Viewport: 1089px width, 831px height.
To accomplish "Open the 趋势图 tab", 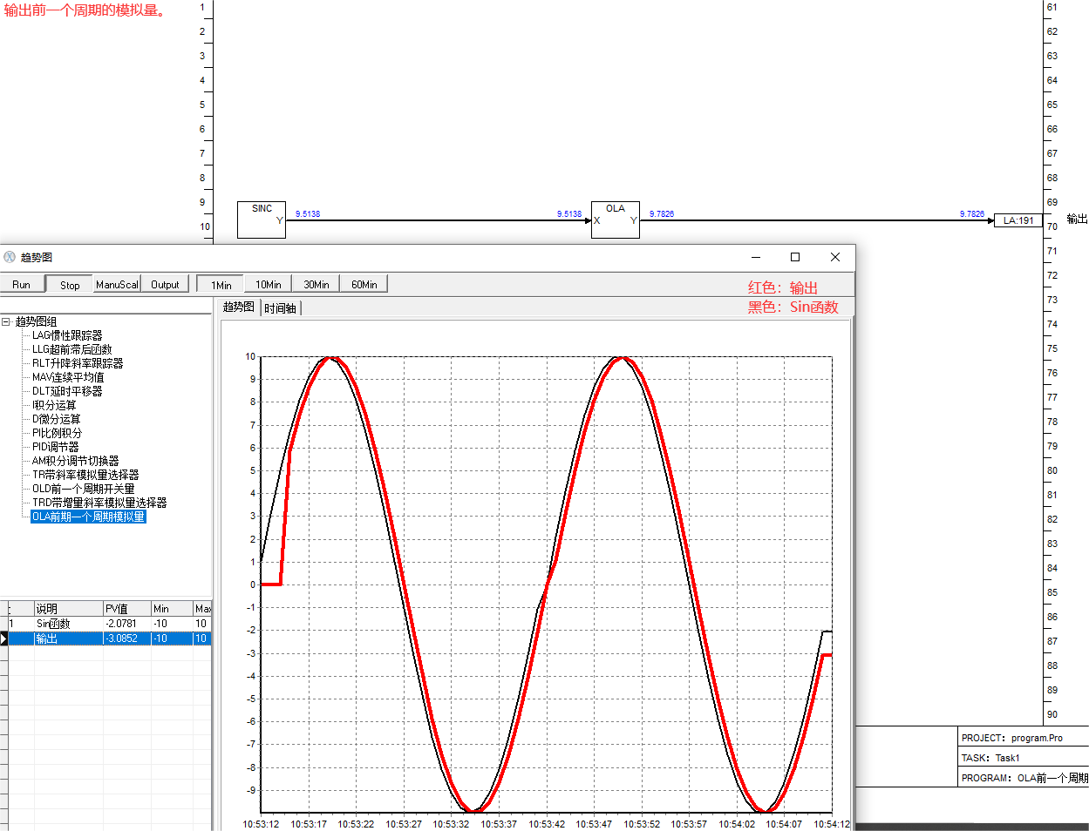I will (238, 307).
